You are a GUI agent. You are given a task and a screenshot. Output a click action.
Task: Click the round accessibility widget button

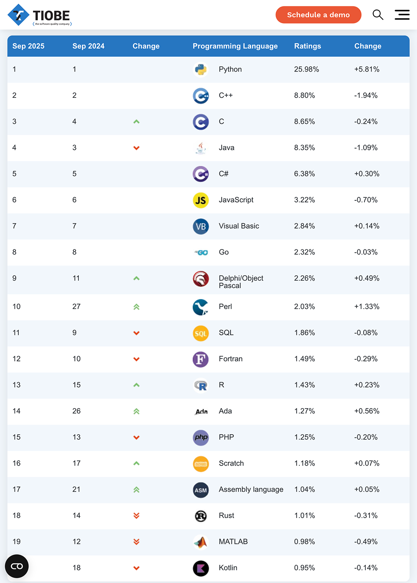pos(17,566)
